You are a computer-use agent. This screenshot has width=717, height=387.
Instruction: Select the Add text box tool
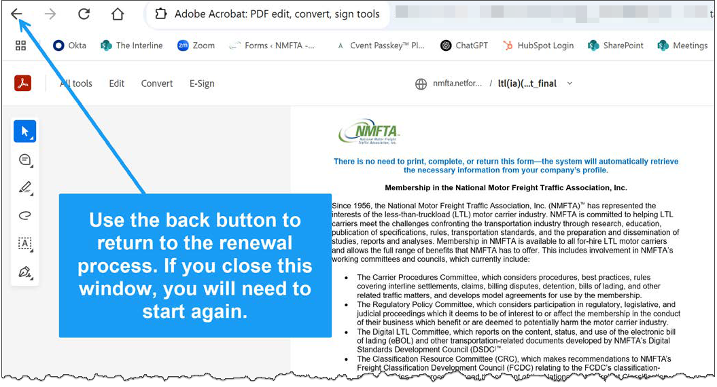coord(25,244)
